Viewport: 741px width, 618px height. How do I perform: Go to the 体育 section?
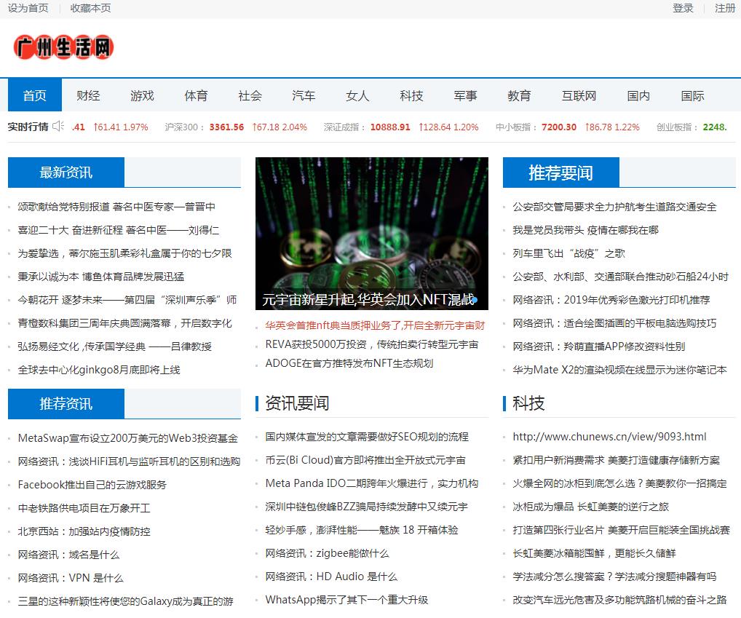pos(196,95)
